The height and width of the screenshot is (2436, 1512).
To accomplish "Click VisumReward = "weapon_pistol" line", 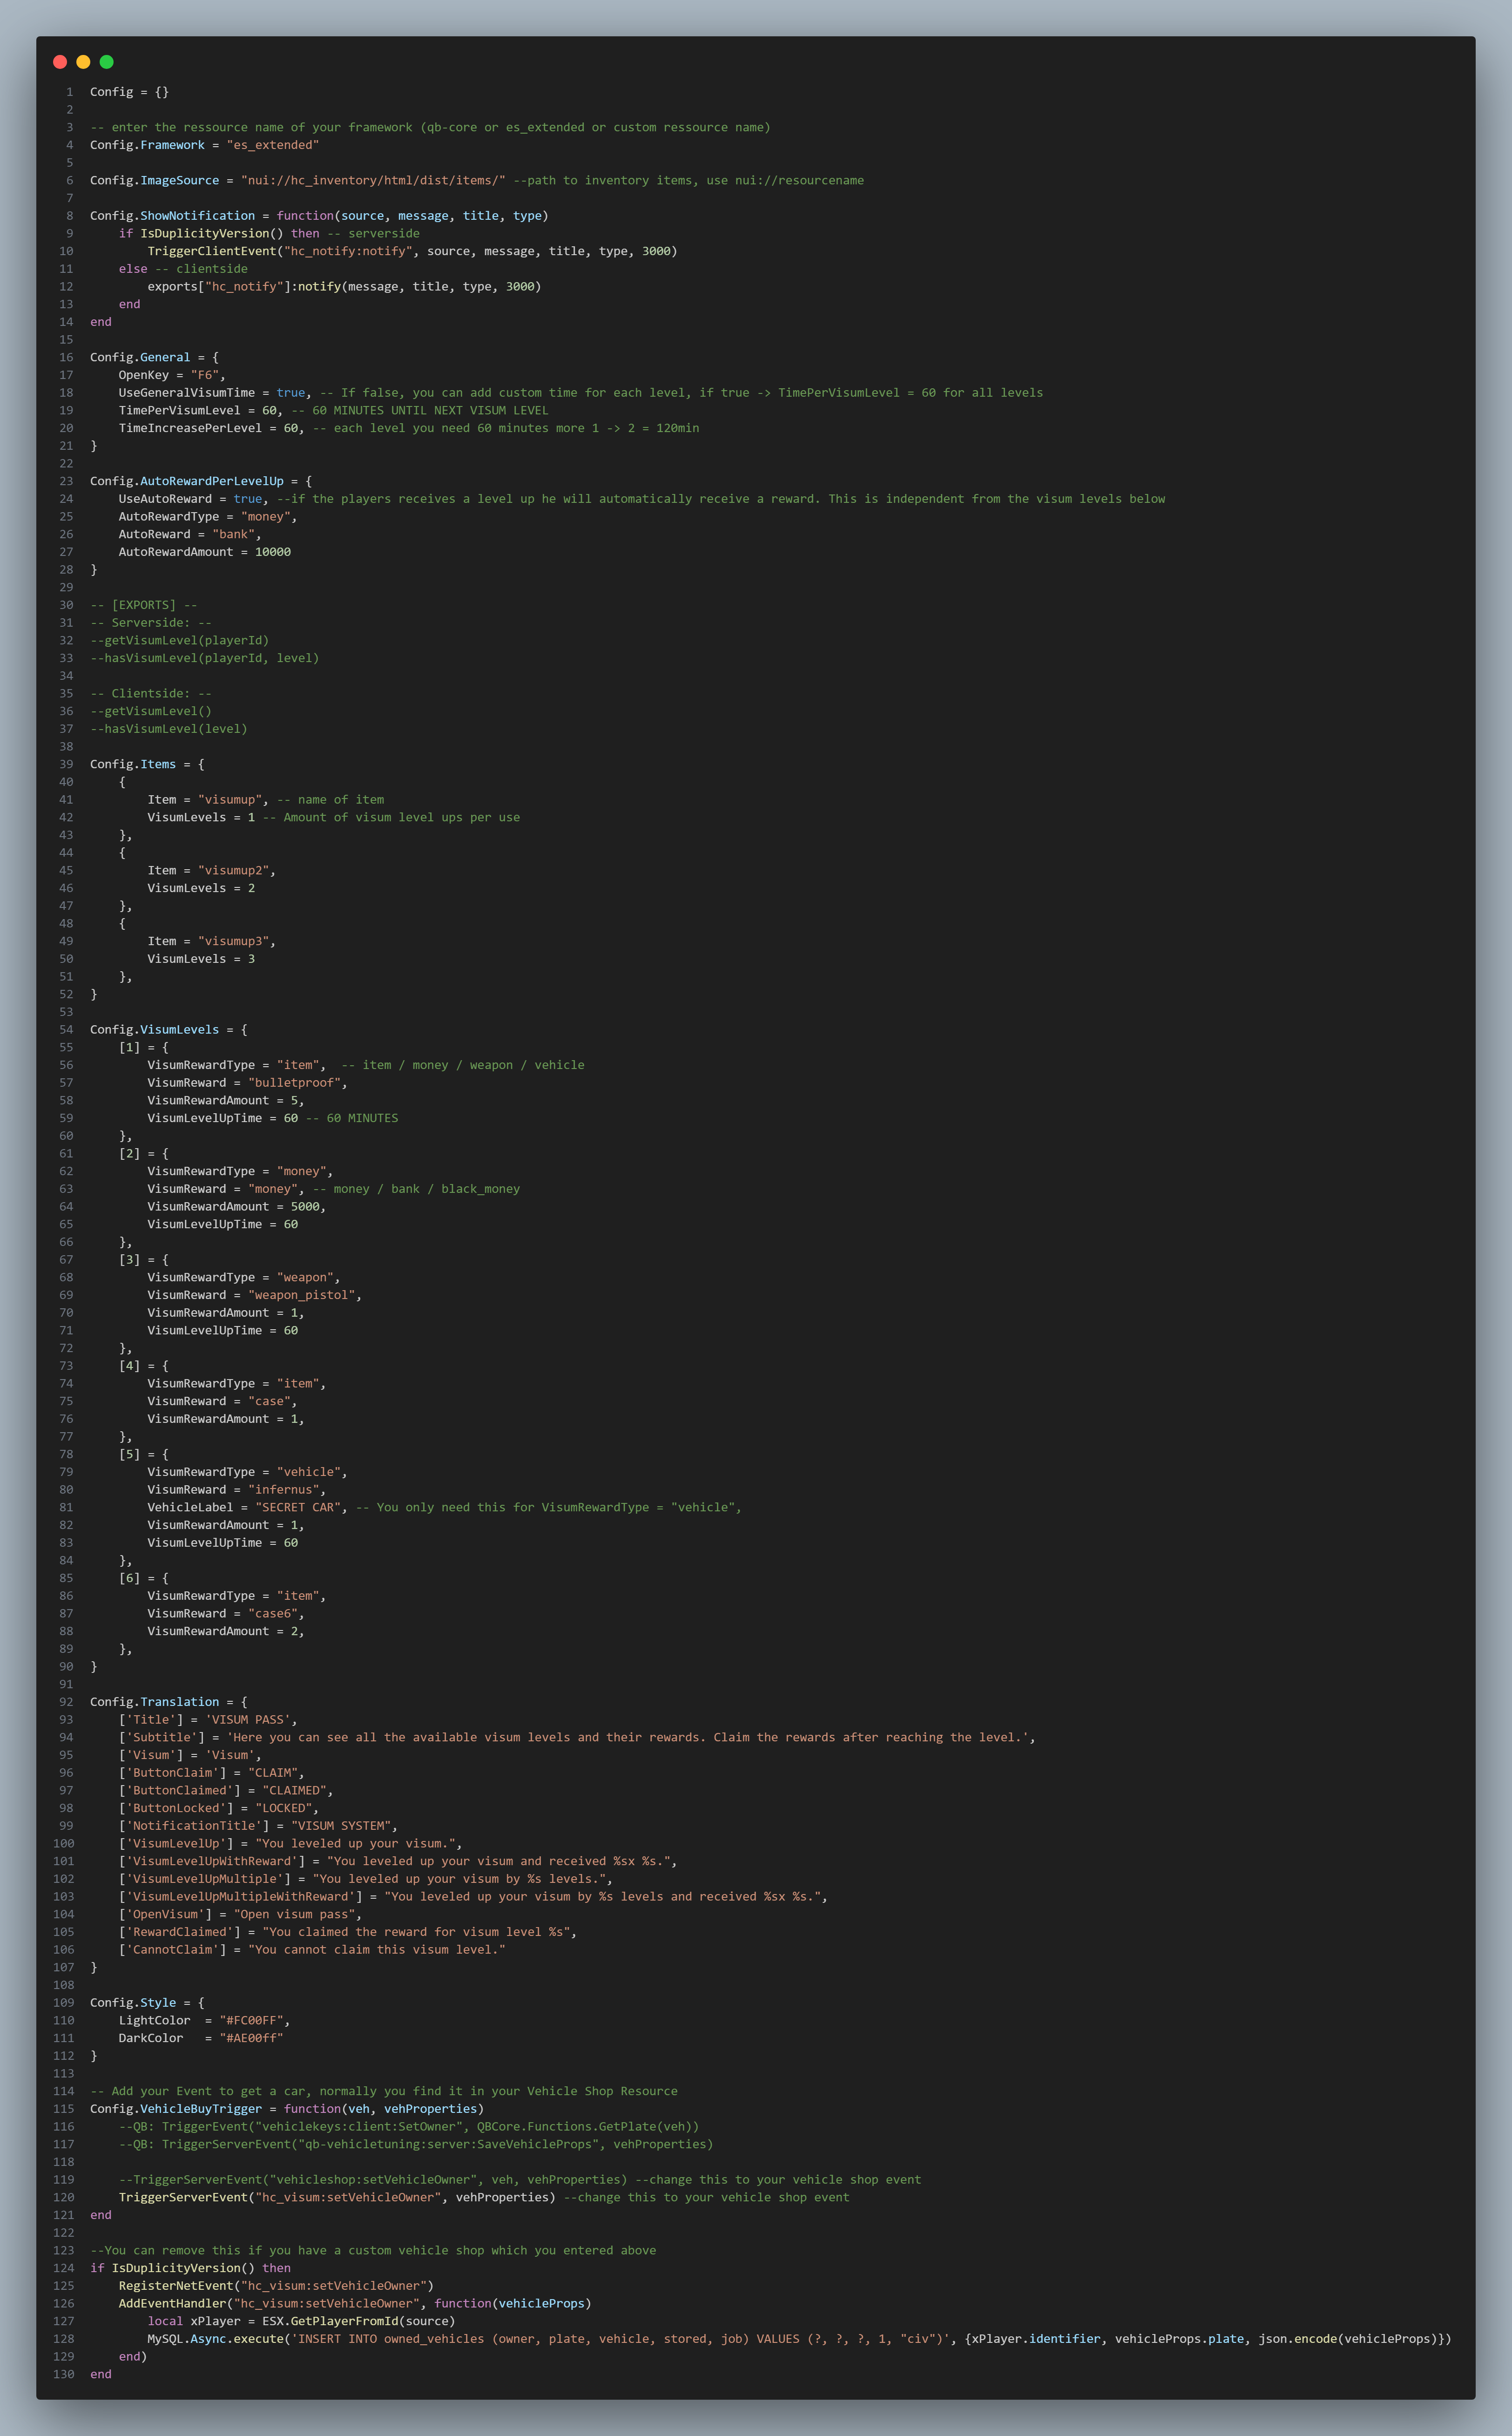I will tap(255, 1295).
